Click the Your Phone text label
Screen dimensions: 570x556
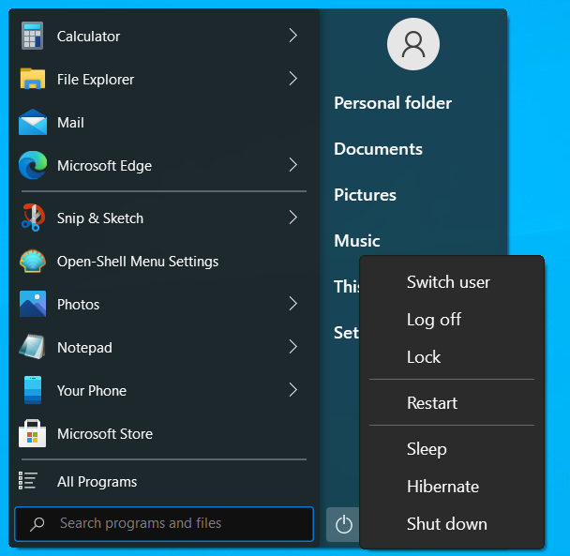(x=92, y=391)
